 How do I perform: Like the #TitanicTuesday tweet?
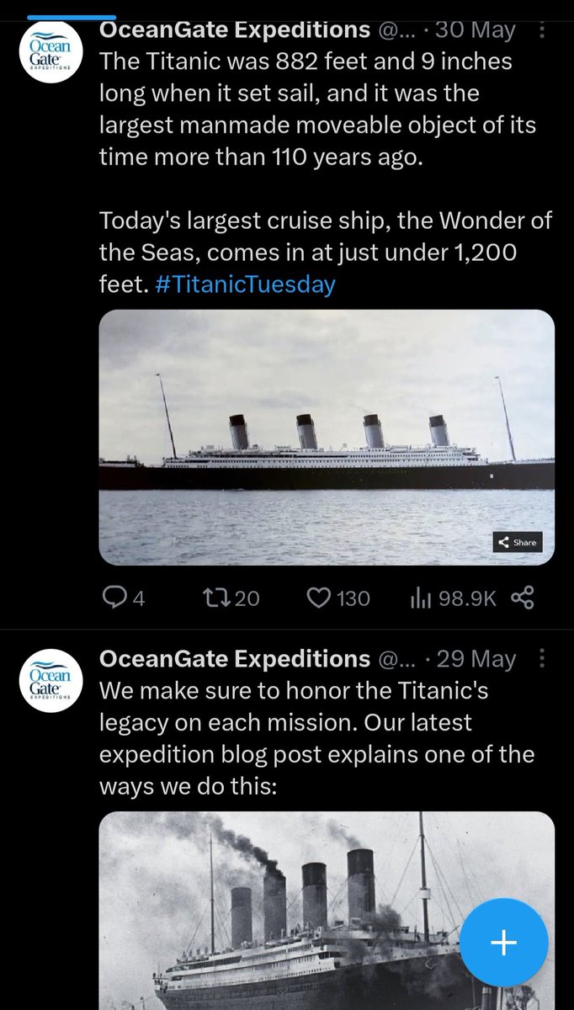coord(317,598)
